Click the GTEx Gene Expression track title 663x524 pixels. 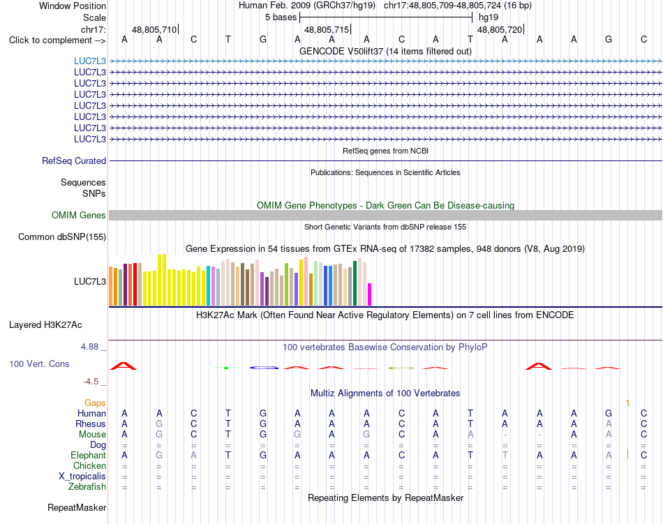tap(385, 248)
